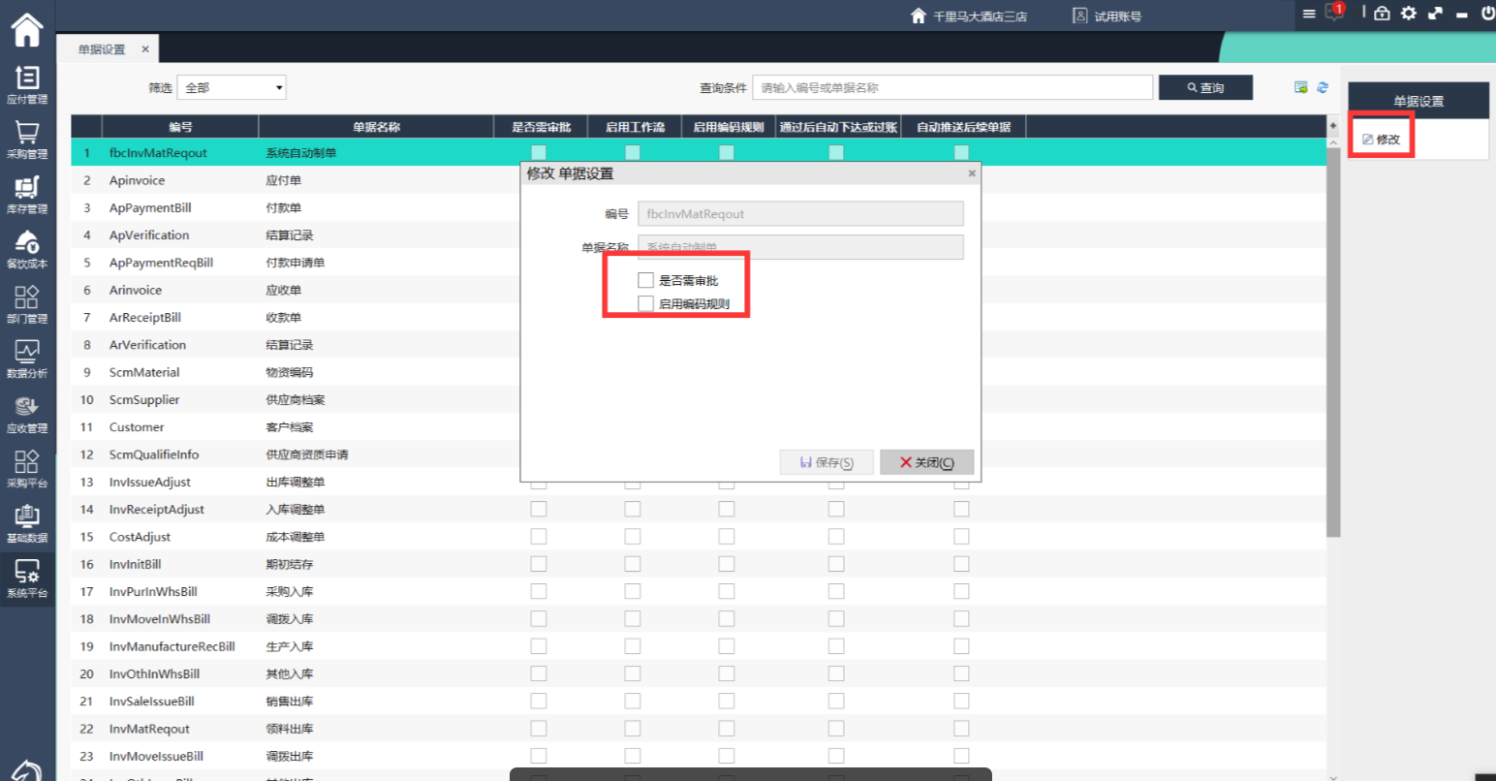Open settings gear in top bar
This screenshot has width=1496, height=781.
[x=1408, y=14]
